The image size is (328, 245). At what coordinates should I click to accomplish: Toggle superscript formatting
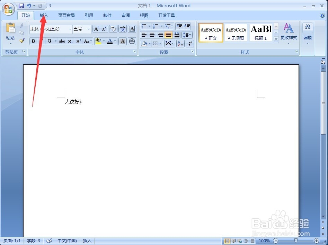click(x=78, y=41)
